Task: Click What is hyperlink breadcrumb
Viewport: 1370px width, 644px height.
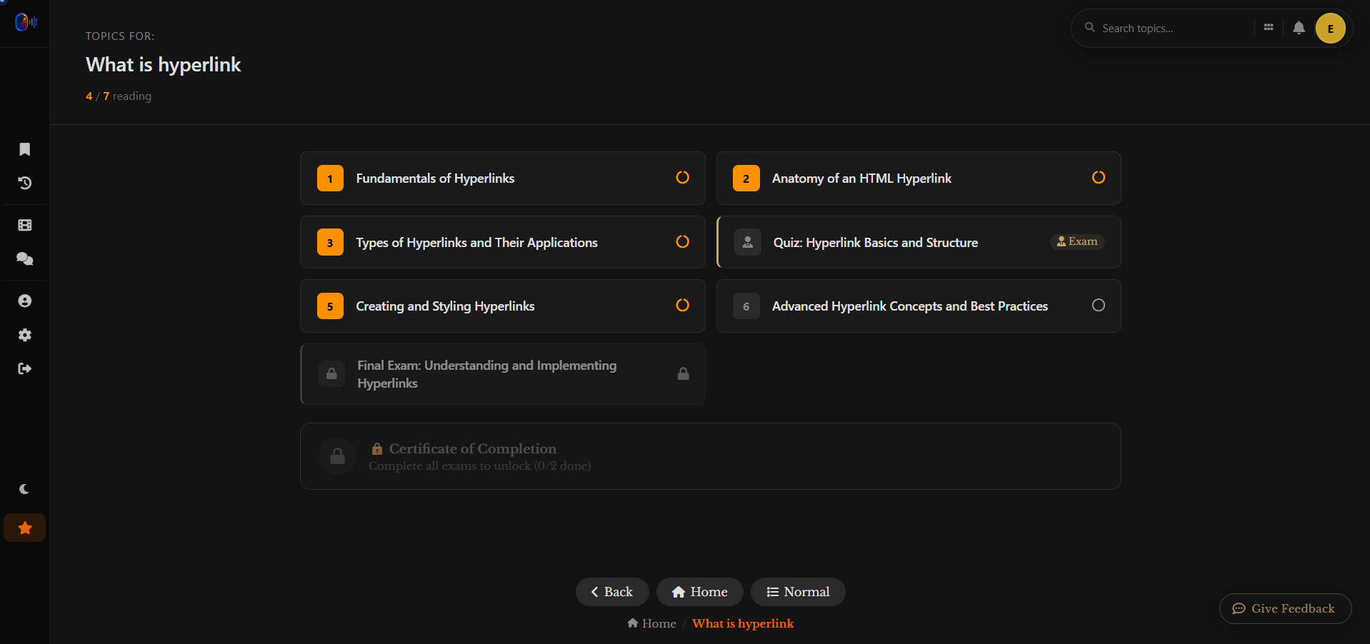Action: (743, 623)
